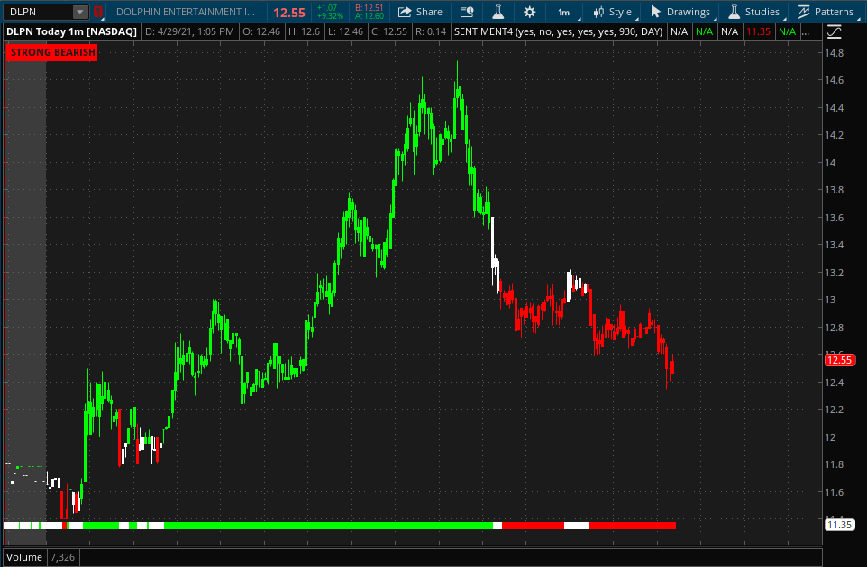Click the STRONG BEARISH label
The image size is (867, 567).
(x=52, y=52)
